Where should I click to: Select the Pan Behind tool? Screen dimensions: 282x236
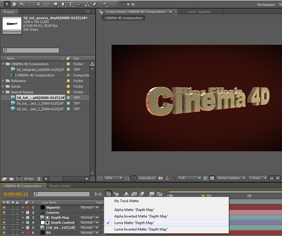coord(47,4)
